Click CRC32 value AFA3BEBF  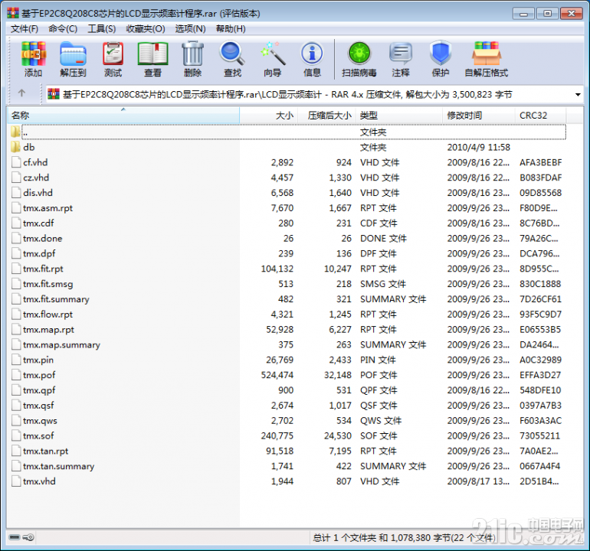coord(541,162)
